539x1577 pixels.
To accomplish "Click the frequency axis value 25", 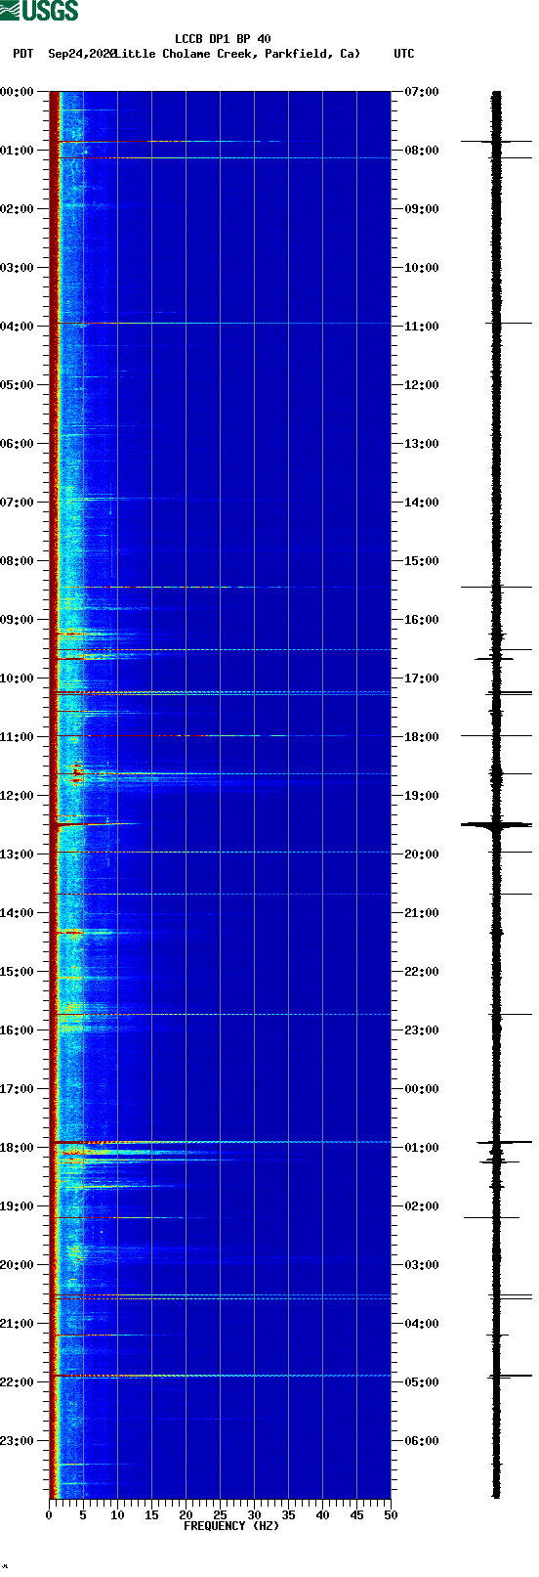I will coord(220,1515).
